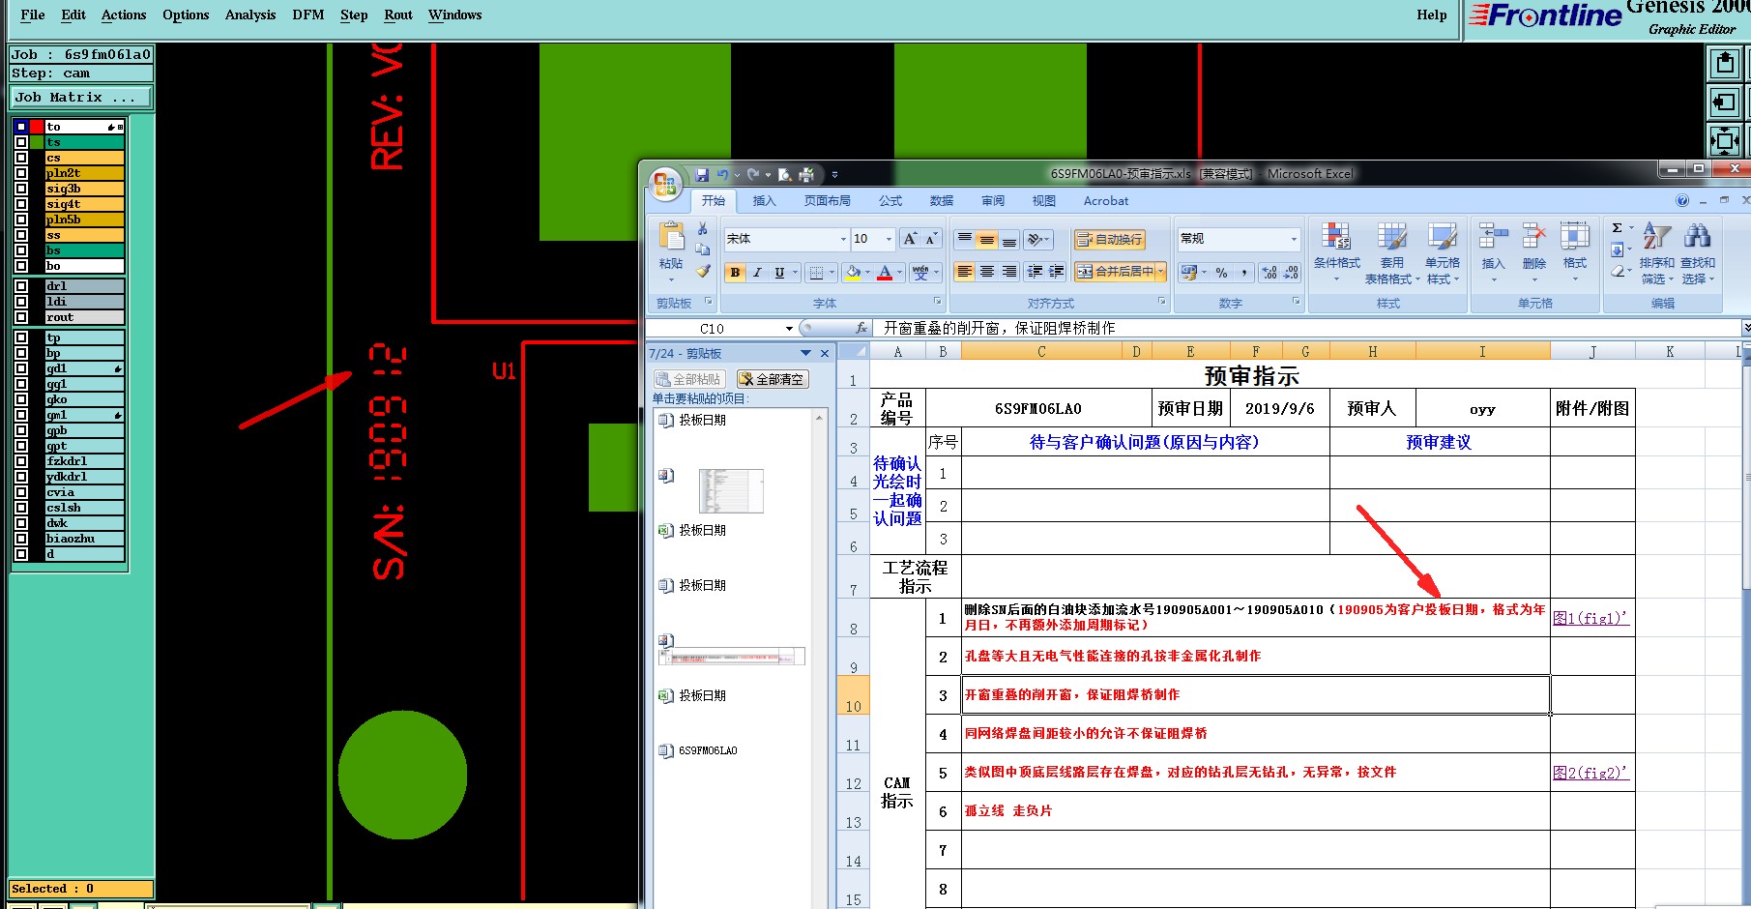
Task: Switch to the 插入 (Insert) ribbon tab
Action: 765,201
